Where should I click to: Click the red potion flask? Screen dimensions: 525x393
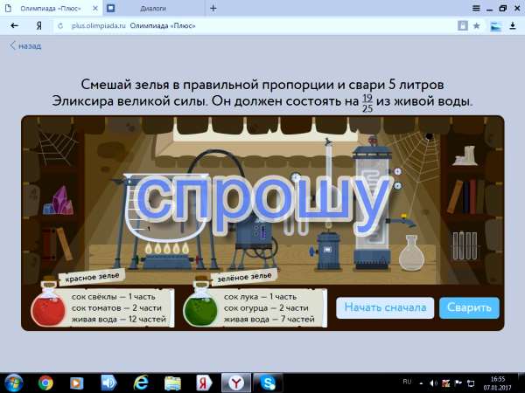pos(43,308)
